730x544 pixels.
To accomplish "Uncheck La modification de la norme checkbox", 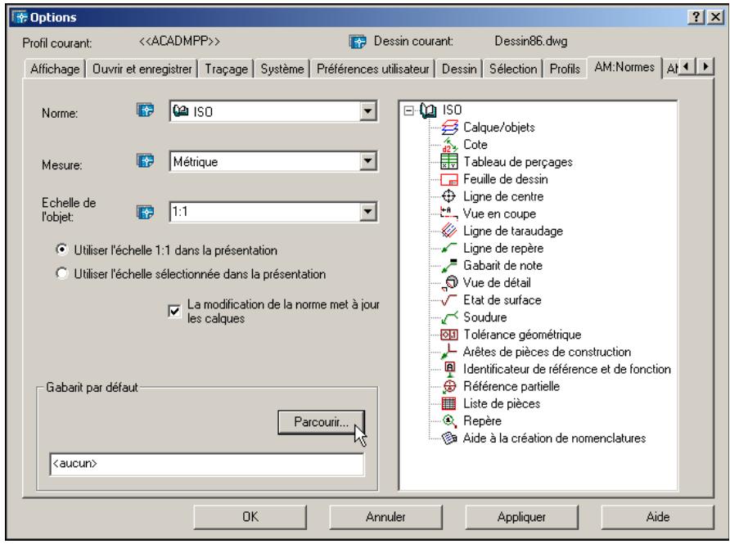I will pyautogui.click(x=174, y=311).
